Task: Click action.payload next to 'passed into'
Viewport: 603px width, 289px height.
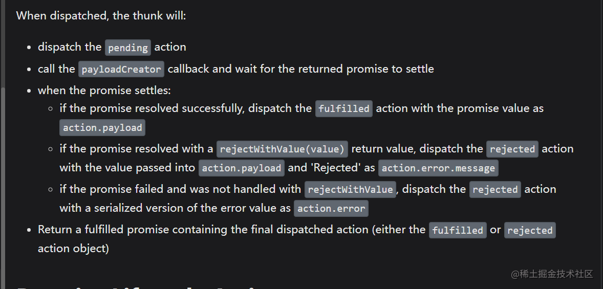Action: (x=242, y=168)
